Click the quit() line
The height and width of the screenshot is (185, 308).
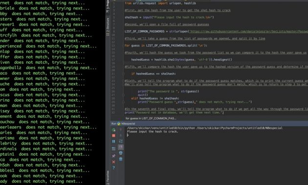(x=143, y=95)
